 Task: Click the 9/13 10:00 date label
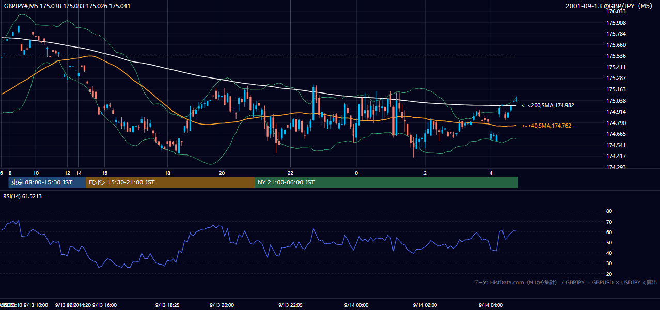(x=36, y=305)
